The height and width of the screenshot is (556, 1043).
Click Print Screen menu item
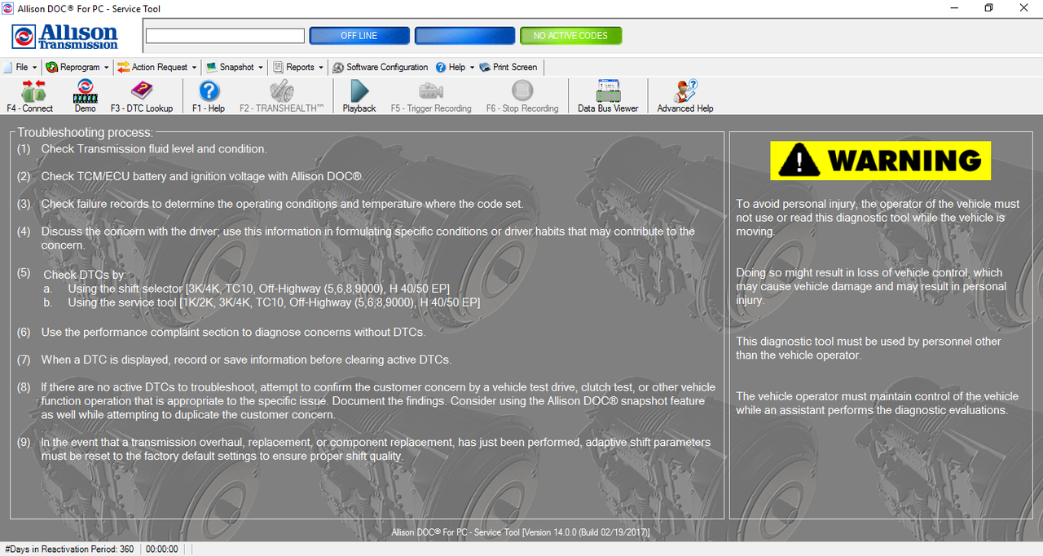click(x=508, y=67)
